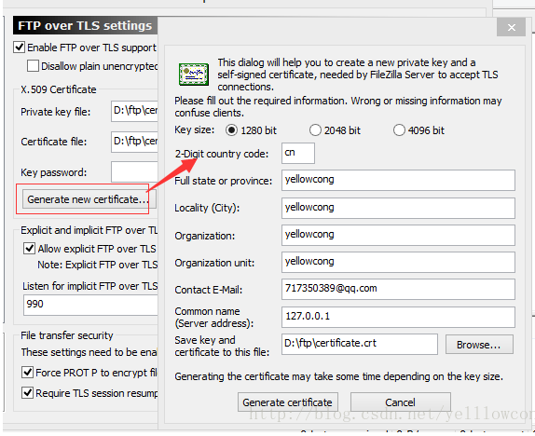The image size is (535, 436).
Task: Toggle Require TLS session resumption checkbox
Action: (27, 392)
